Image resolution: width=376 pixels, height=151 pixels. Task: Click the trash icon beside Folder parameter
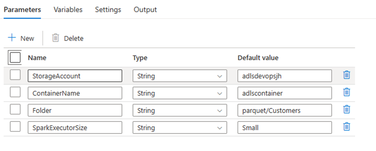point(347,109)
